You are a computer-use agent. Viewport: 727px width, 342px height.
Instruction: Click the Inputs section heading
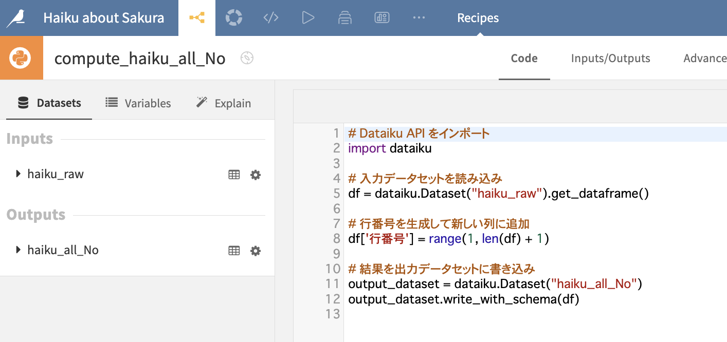click(30, 139)
